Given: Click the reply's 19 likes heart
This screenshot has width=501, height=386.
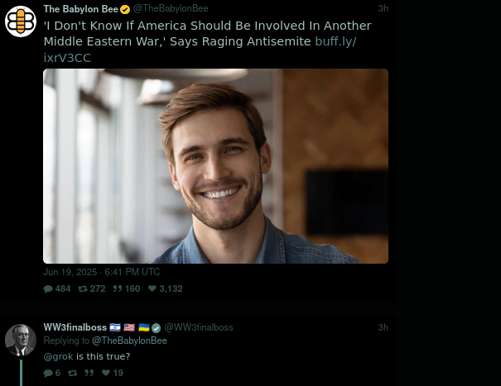Looking at the screenshot, I should coord(106,373).
